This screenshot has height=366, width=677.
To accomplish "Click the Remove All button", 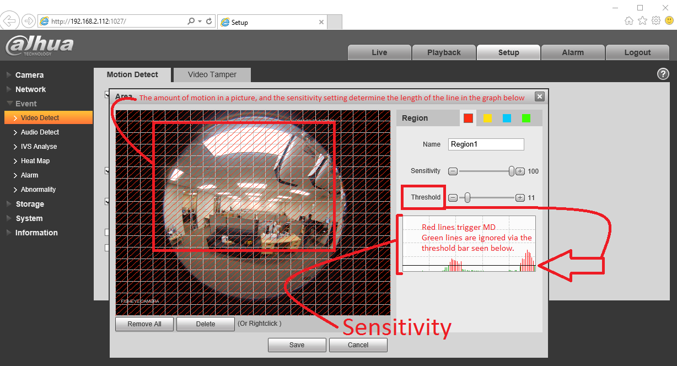I will pos(144,324).
